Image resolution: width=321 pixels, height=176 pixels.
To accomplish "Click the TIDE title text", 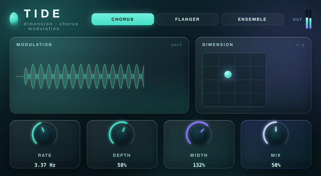I will click(x=42, y=14).
